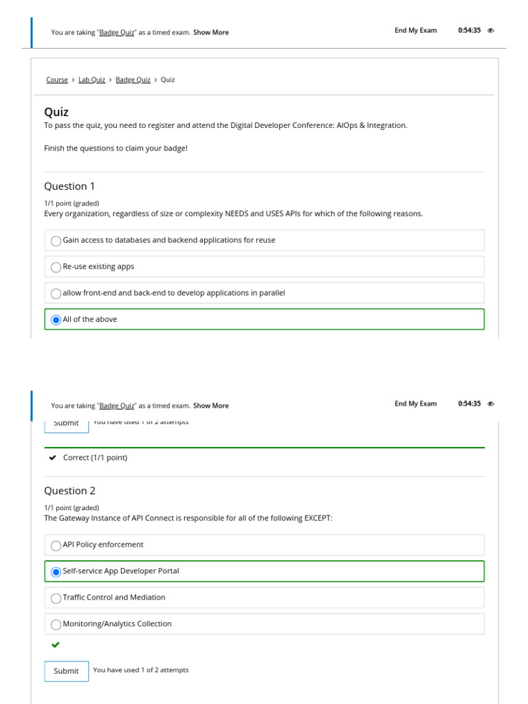Submit the answer for Question 2
The height and width of the screenshot is (704, 528).
tap(67, 671)
